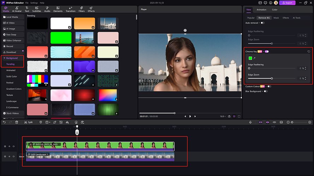Screen dimensions: 314x176
Task: Click the voiceover microphone icon
Action: (x=250, y=122)
